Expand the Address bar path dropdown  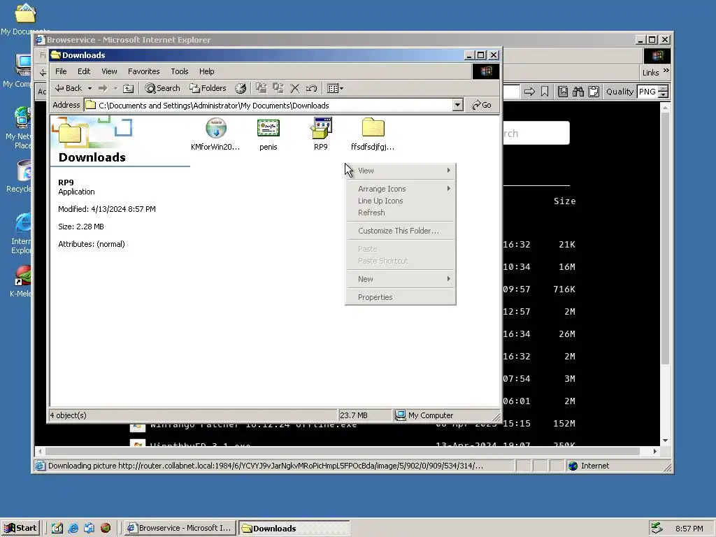pos(457,106)
